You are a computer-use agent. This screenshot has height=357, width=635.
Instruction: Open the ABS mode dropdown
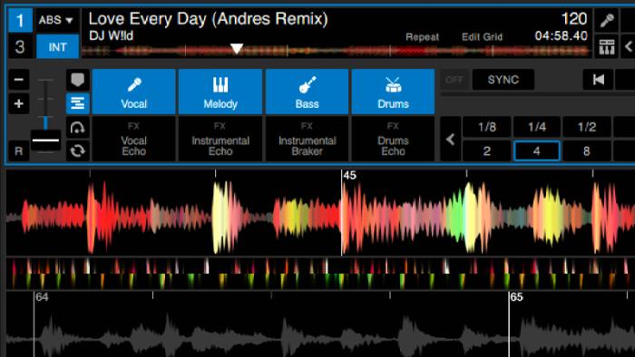coord(56,20)
